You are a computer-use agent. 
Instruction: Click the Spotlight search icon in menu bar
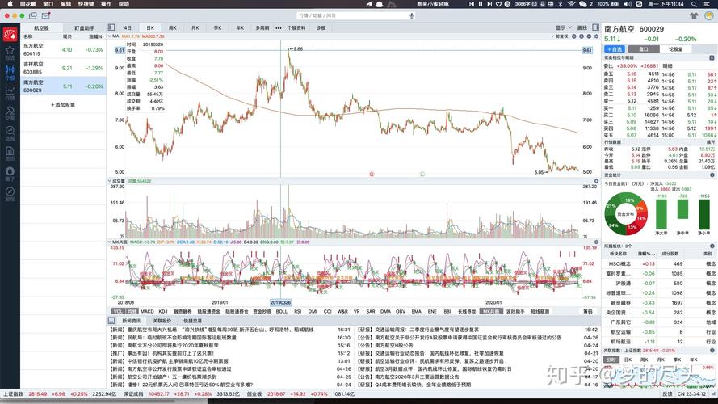(695, 4)
